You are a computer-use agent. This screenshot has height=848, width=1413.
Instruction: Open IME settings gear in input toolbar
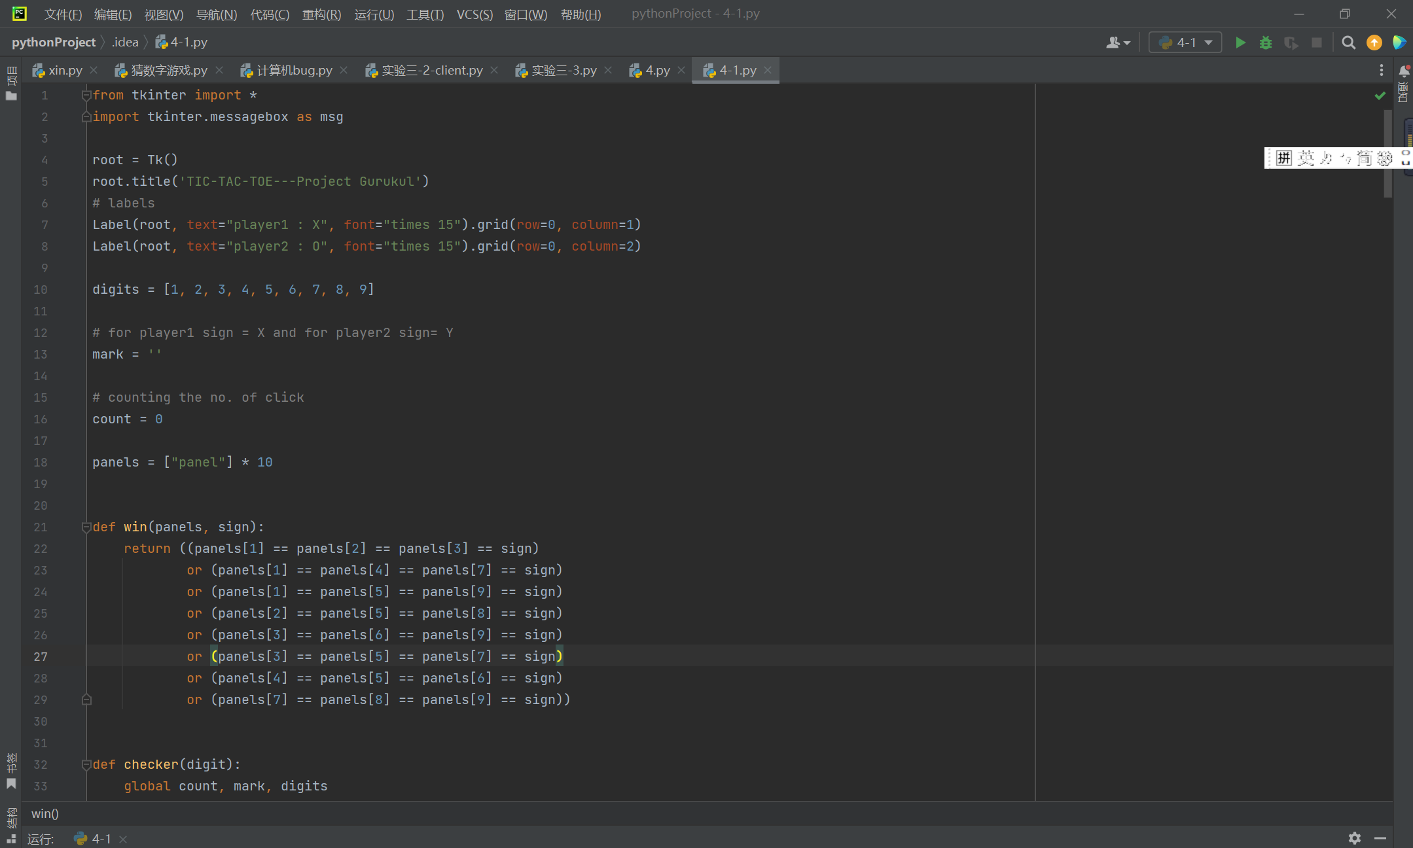1384,158
